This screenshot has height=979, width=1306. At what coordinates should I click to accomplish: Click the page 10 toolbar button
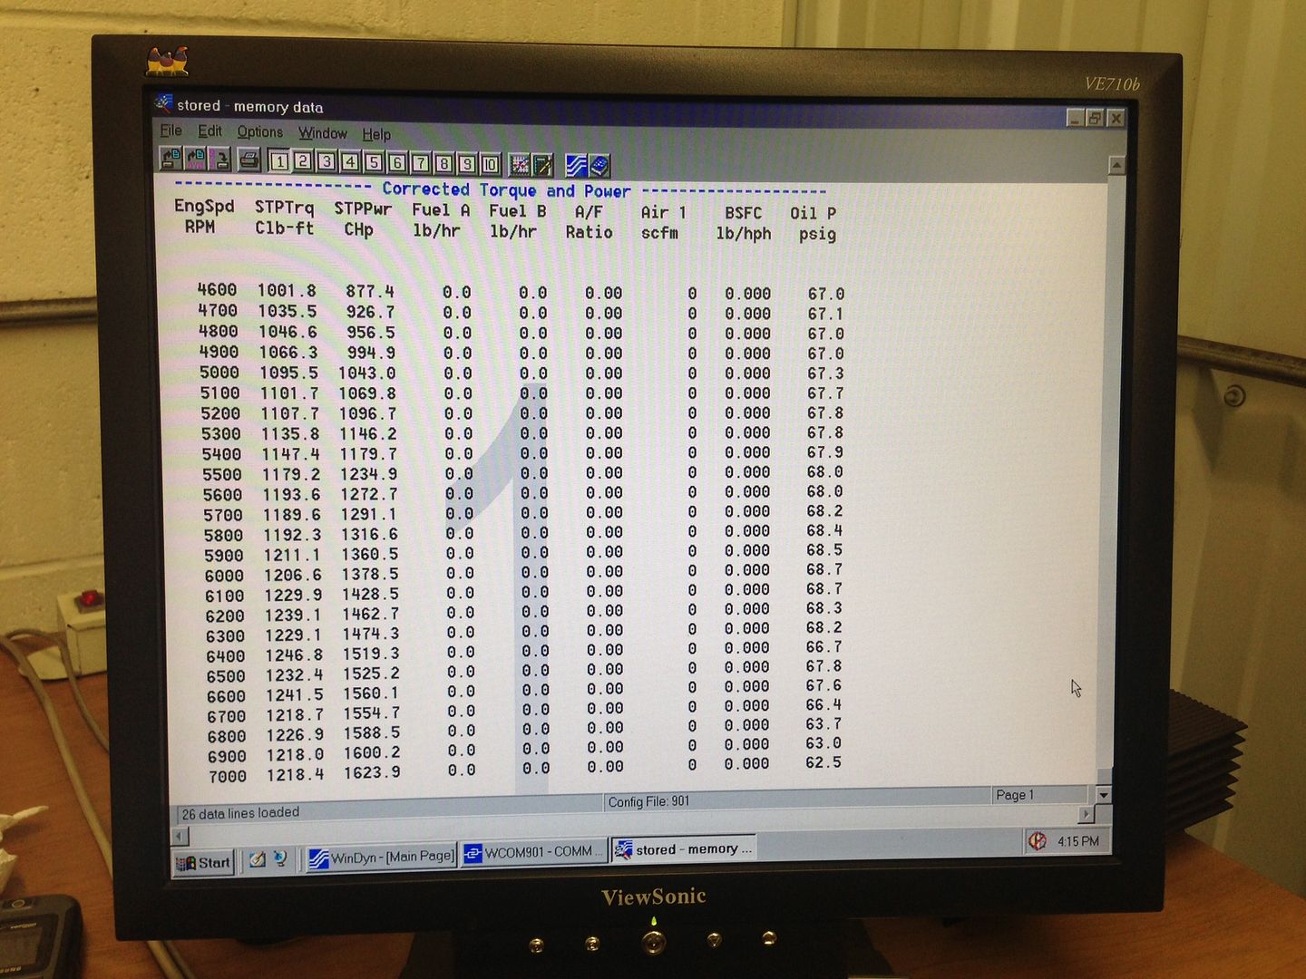[490, 164]
